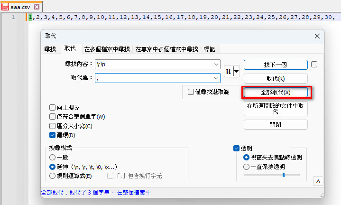The image size is (341, 205).
Task: Click the transparency slider handle
Action: (283, 175)
